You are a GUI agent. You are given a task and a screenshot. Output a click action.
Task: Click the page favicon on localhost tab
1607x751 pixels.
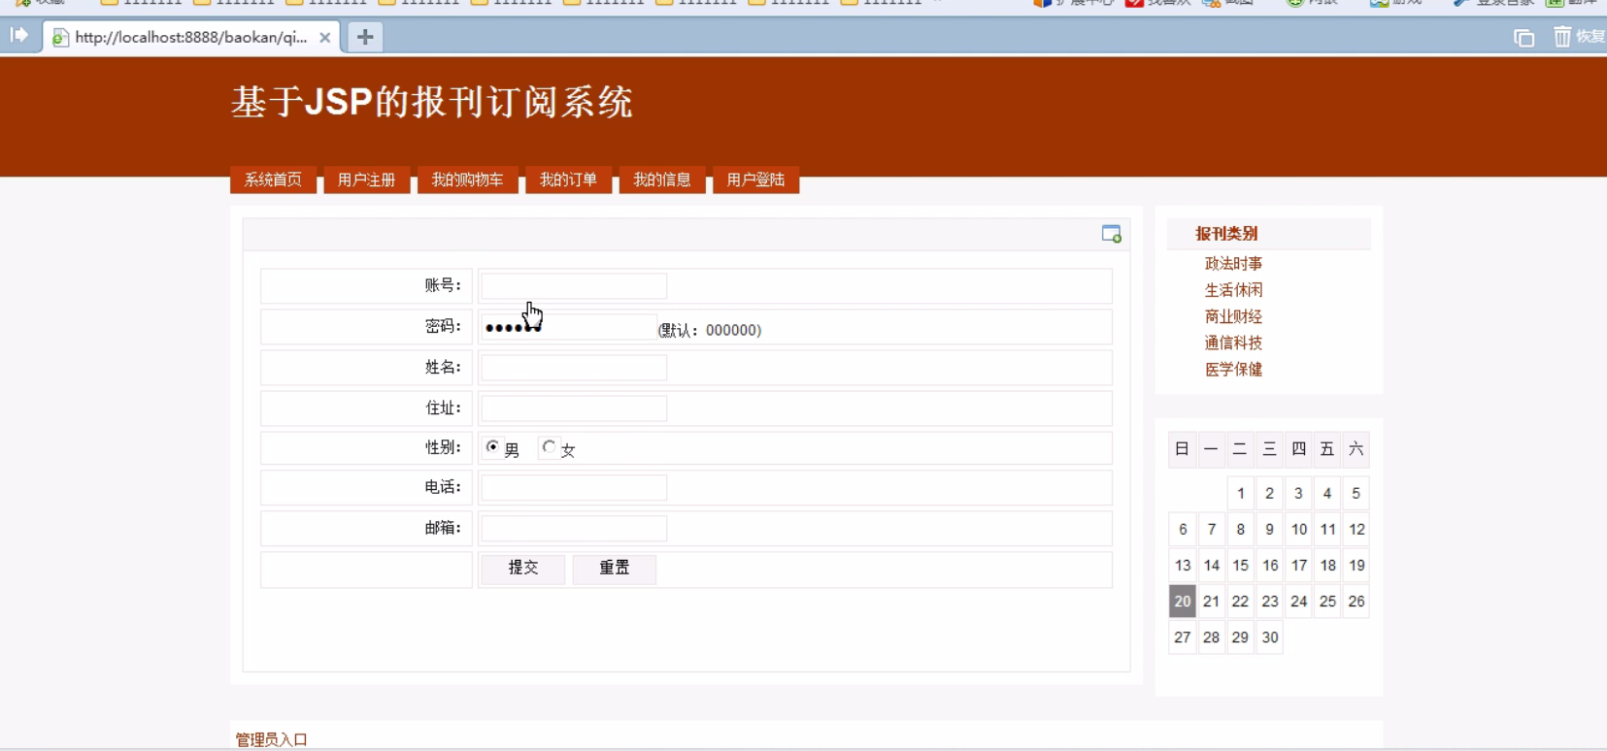(60, 38)
